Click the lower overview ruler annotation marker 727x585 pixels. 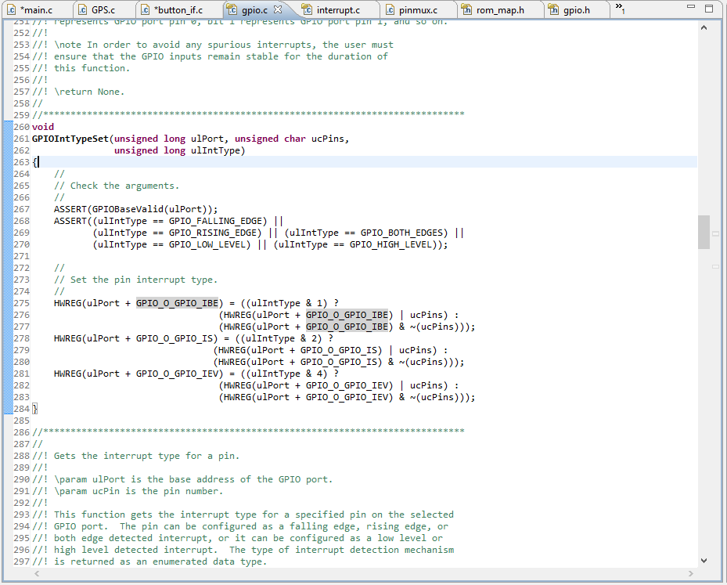point(716,267)
